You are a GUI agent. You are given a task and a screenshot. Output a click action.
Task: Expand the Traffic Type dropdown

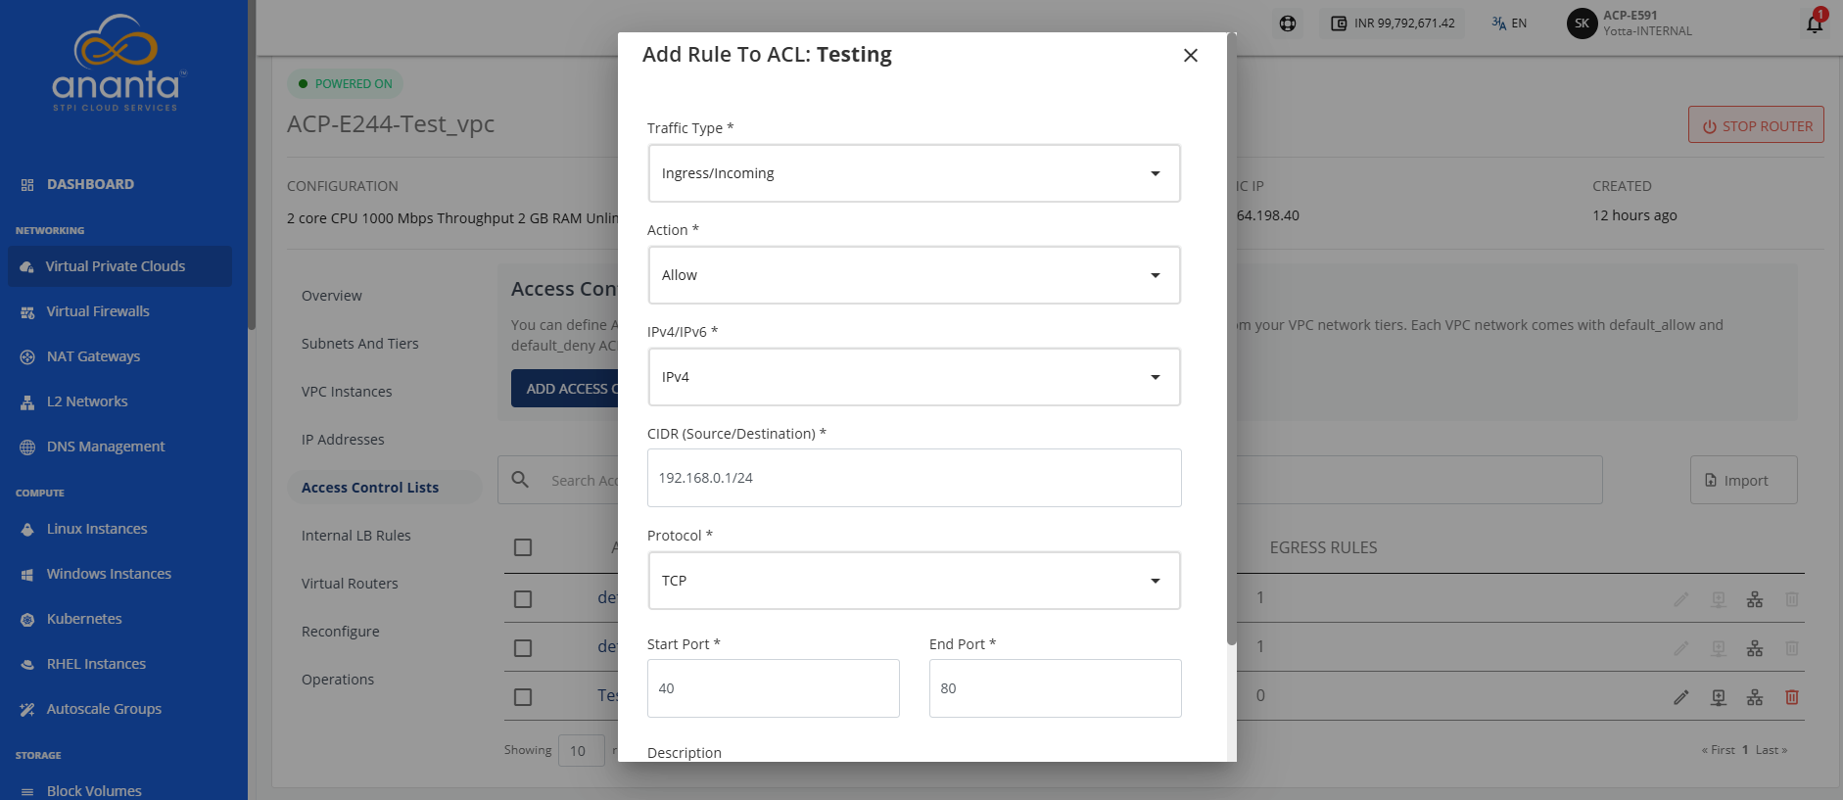[x=914, y=173]
